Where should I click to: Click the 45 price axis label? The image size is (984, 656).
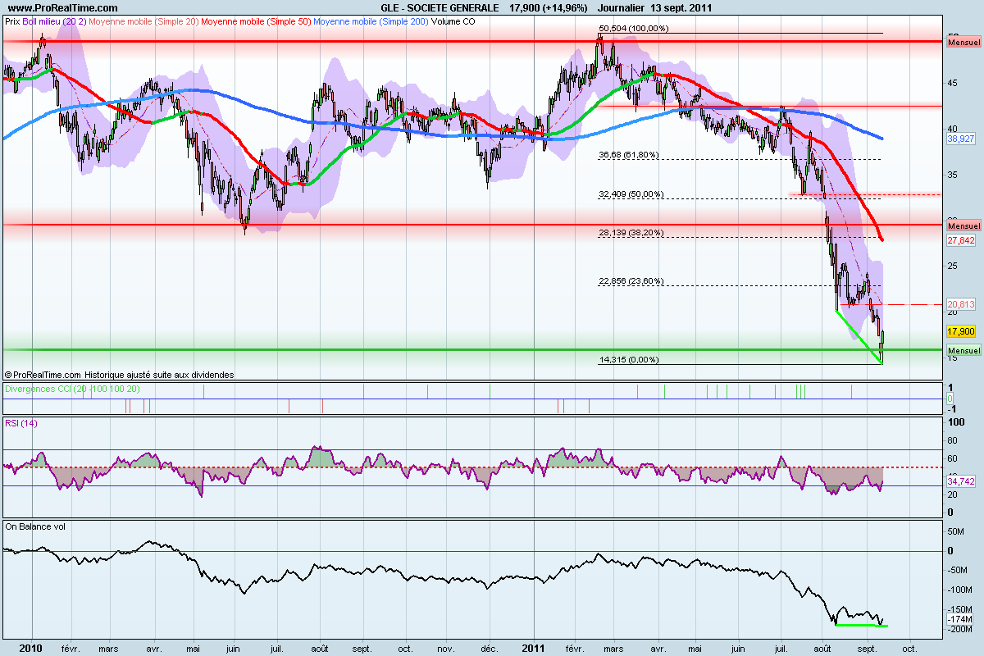(953, 83)
